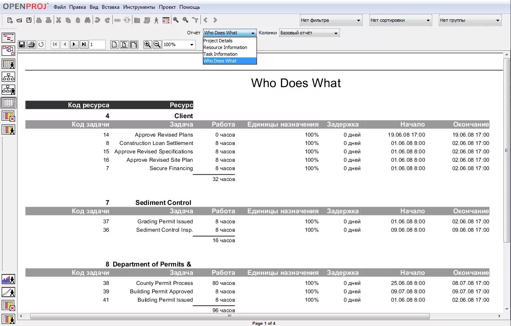Viewport: 511px width, 326px height.
Task: Set report to actual size view
Action: pyautogui.click(x=114, y=44)
